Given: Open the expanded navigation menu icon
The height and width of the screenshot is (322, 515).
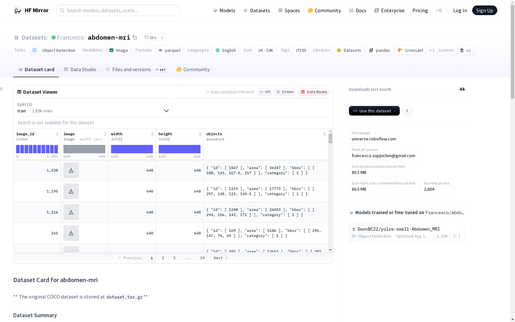Looking at the screenshot, I should pos(439,10).
